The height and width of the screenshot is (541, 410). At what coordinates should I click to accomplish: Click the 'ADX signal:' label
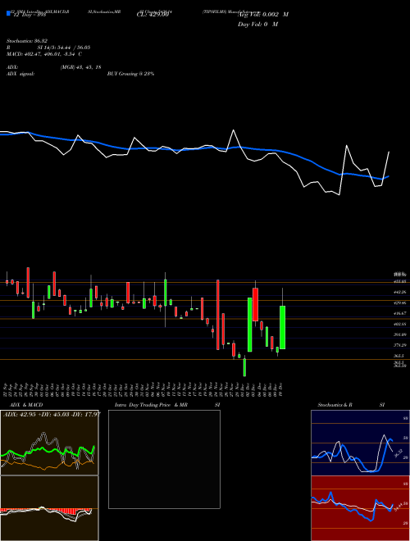20,74
